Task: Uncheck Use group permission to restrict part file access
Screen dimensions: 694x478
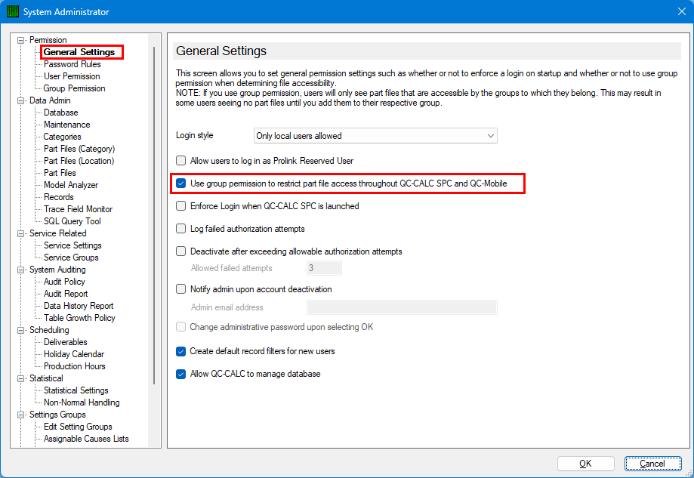Action: 180,183
